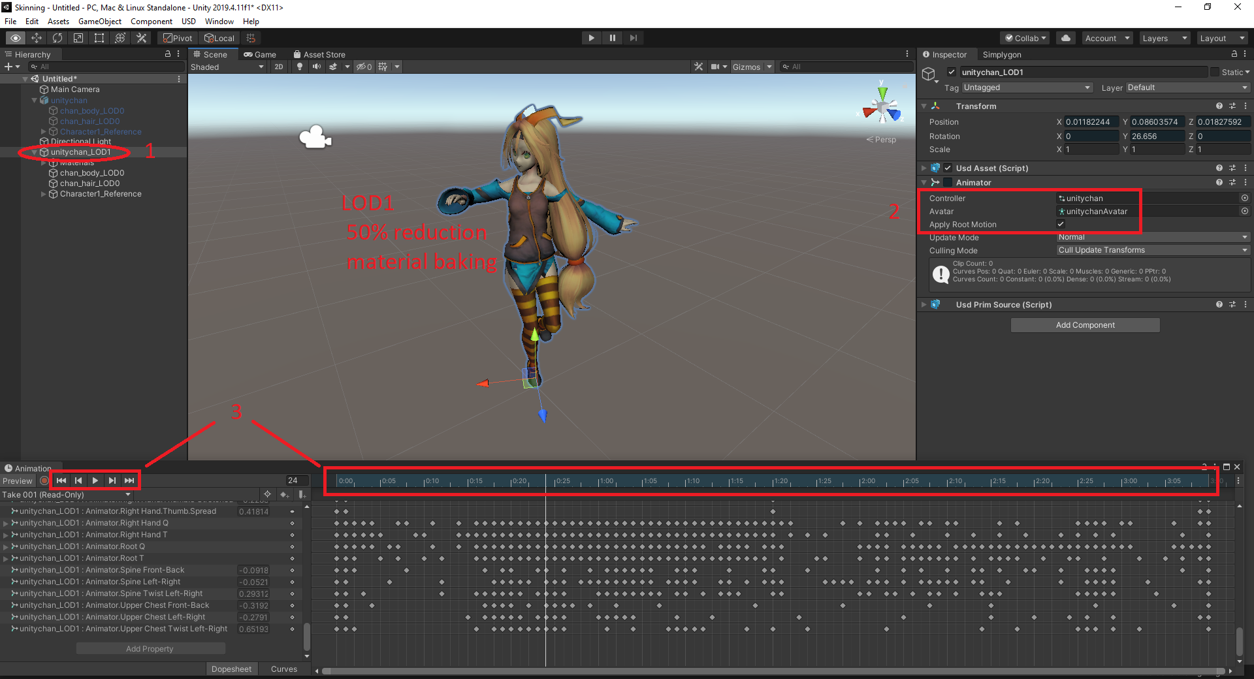Image resolution: width=1254 pixels, height=679 pixels.
Task: Open the GameObject menu
Action: 99,21
